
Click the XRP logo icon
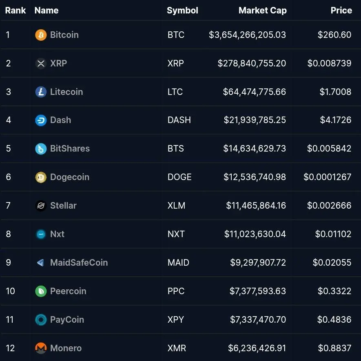[x=41, y=63]
